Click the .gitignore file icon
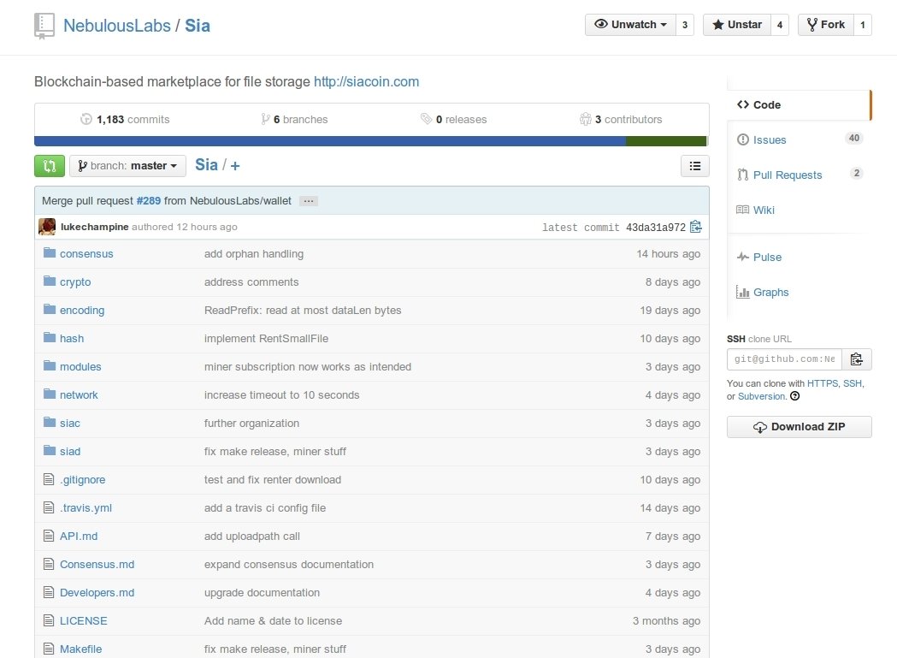Image resolution: width=897 pixels, height=658 pixels. 49,479
